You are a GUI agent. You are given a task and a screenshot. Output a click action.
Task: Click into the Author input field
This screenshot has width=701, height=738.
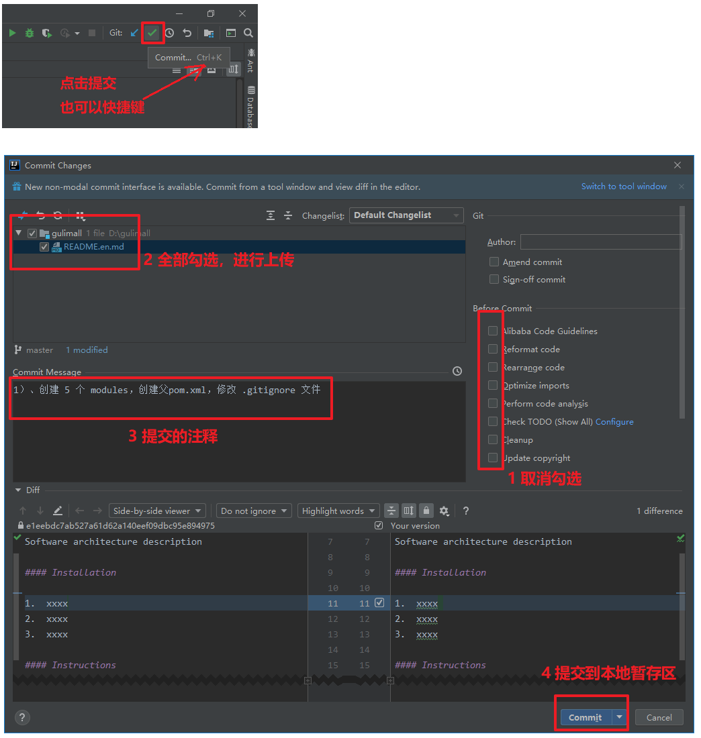coord(601,242)
